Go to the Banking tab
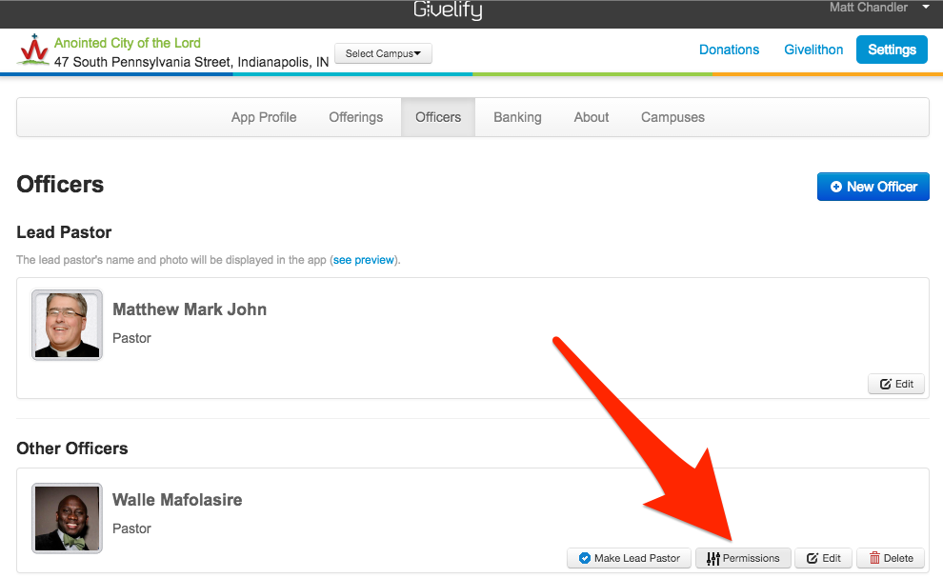This screenshot has width=943, height=578. click(x=517, y=117)
